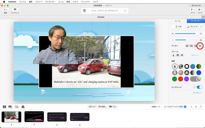Screen dimensions: 205x128
Task: Open the Record (録画) toolbar button
Action: (5, 9)
